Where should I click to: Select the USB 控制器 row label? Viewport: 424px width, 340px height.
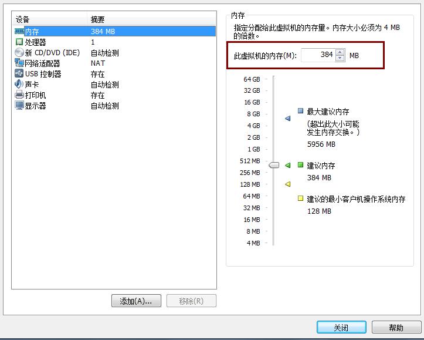click(43, 74)
